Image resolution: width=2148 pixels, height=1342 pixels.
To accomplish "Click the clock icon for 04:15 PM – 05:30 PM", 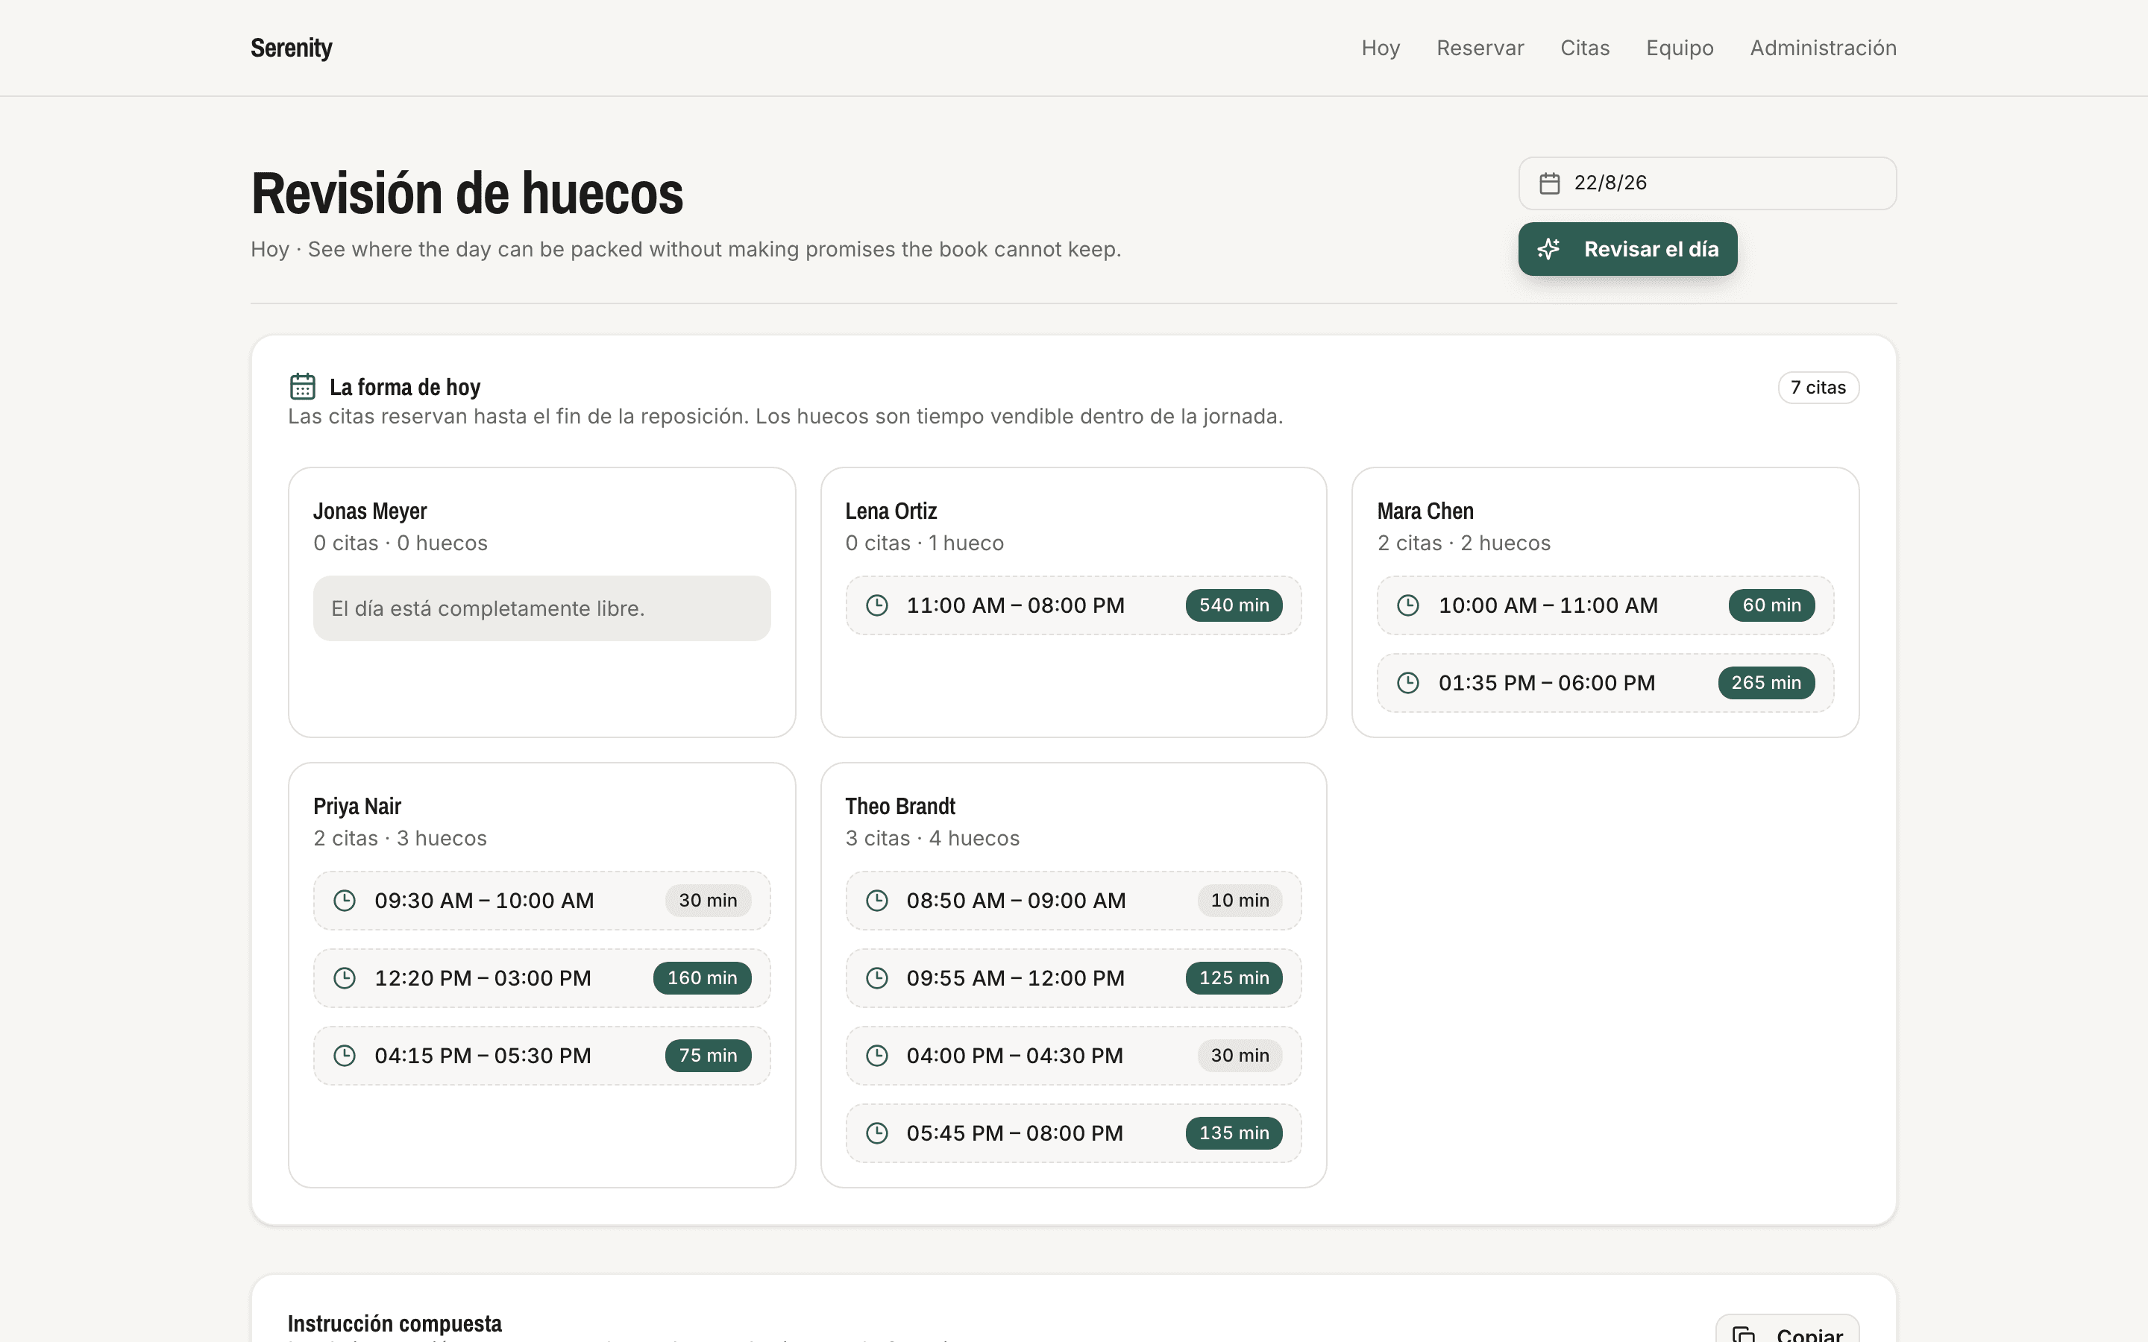I will pyautogui.click(x=345, y=1055).
